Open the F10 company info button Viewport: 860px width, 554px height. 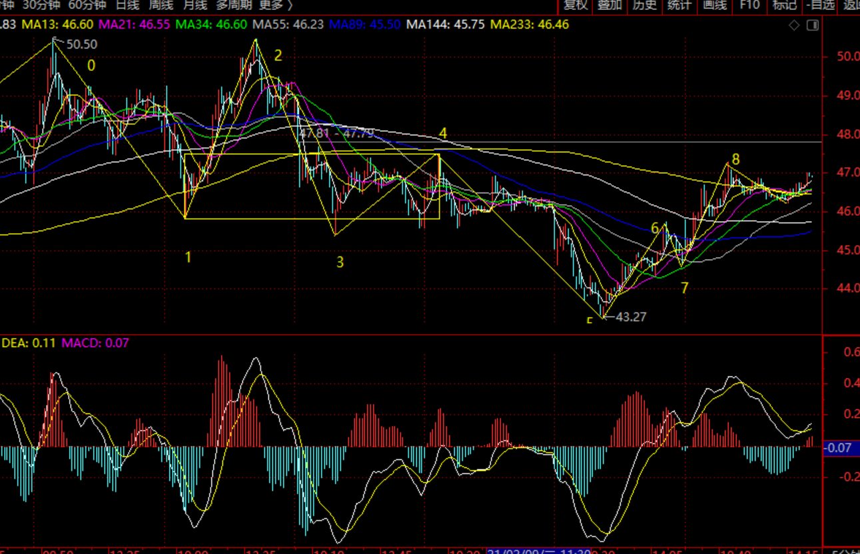(749, 5)
